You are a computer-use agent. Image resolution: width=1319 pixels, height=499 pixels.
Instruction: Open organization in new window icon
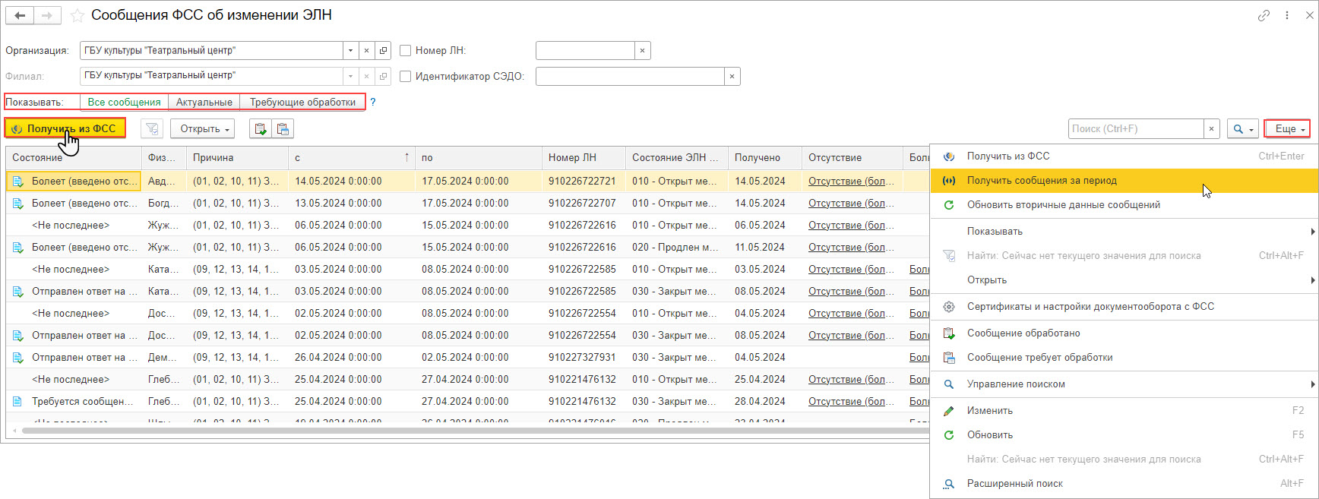click(x=384, y=51)
